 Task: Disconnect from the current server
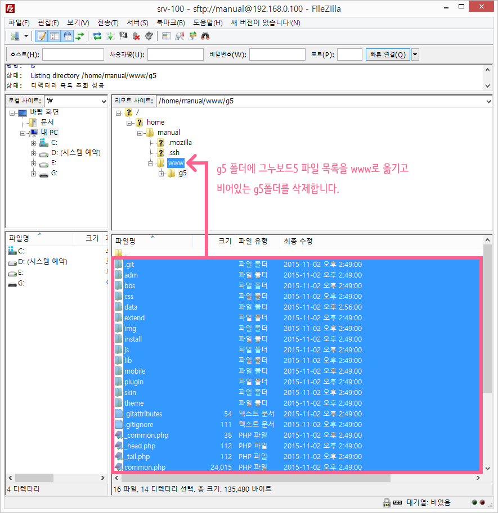(136, 36)
